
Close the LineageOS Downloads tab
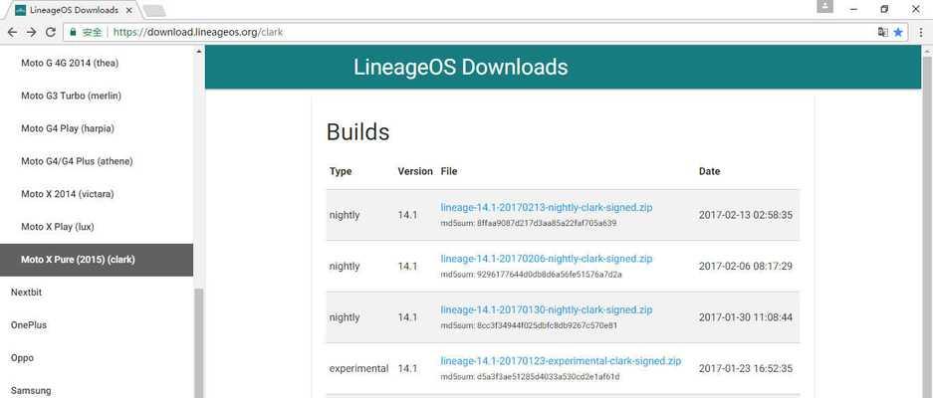tap(127, 10)
